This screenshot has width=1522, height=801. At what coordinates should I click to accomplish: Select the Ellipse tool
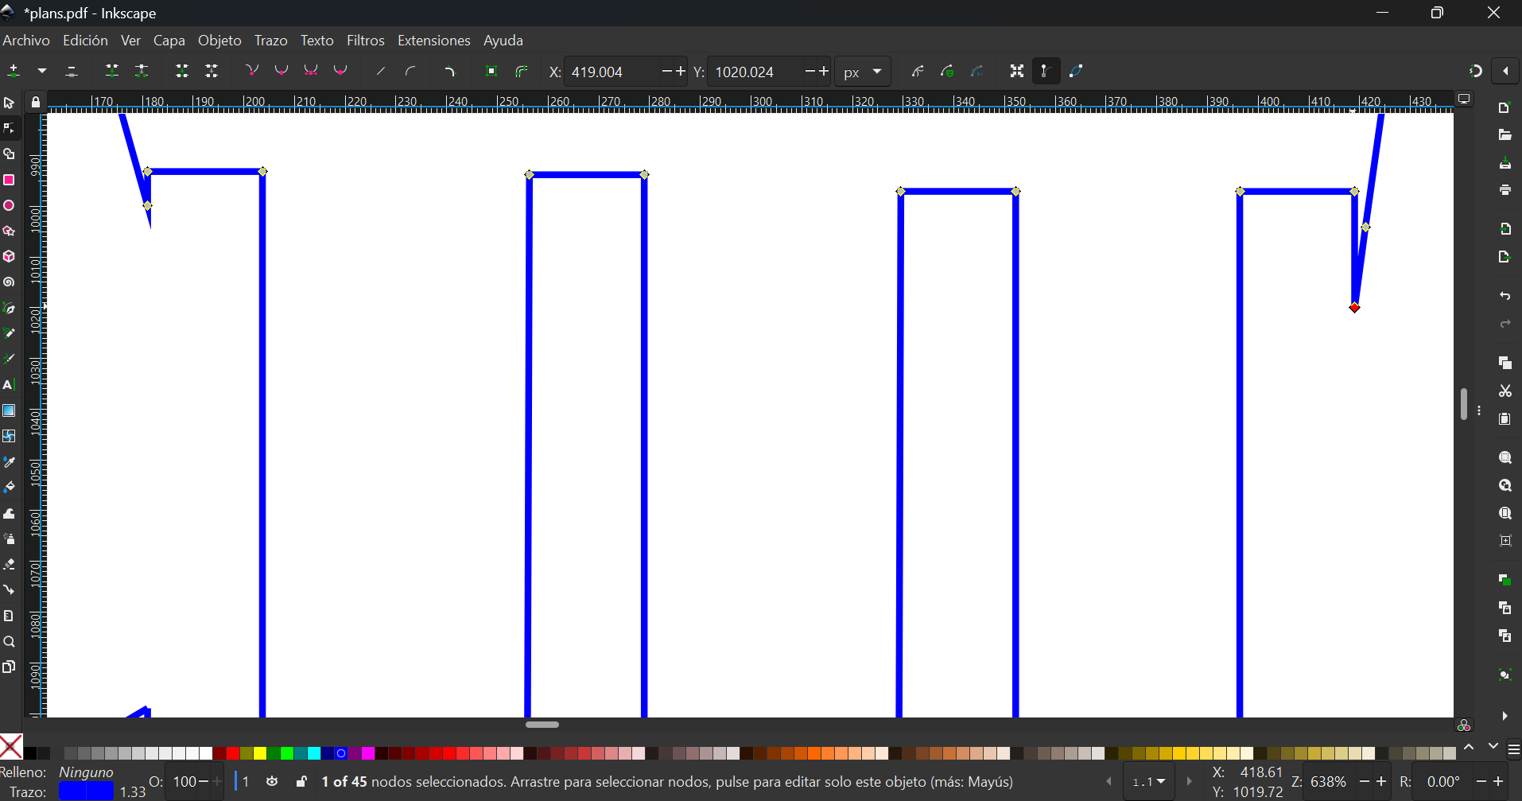click(9, 205)
